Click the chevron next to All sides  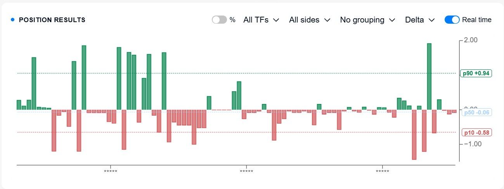(x=327, y=20)
